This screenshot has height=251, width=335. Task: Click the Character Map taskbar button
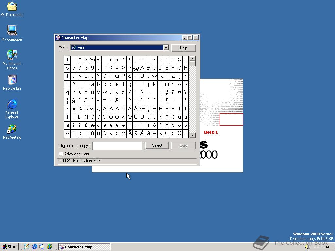pyautogui.click(x=84, y=247)
